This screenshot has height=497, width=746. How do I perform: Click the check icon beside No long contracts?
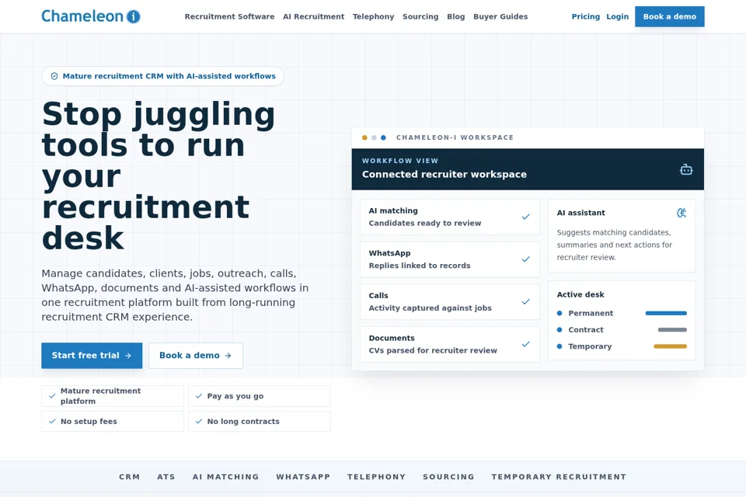199,422
